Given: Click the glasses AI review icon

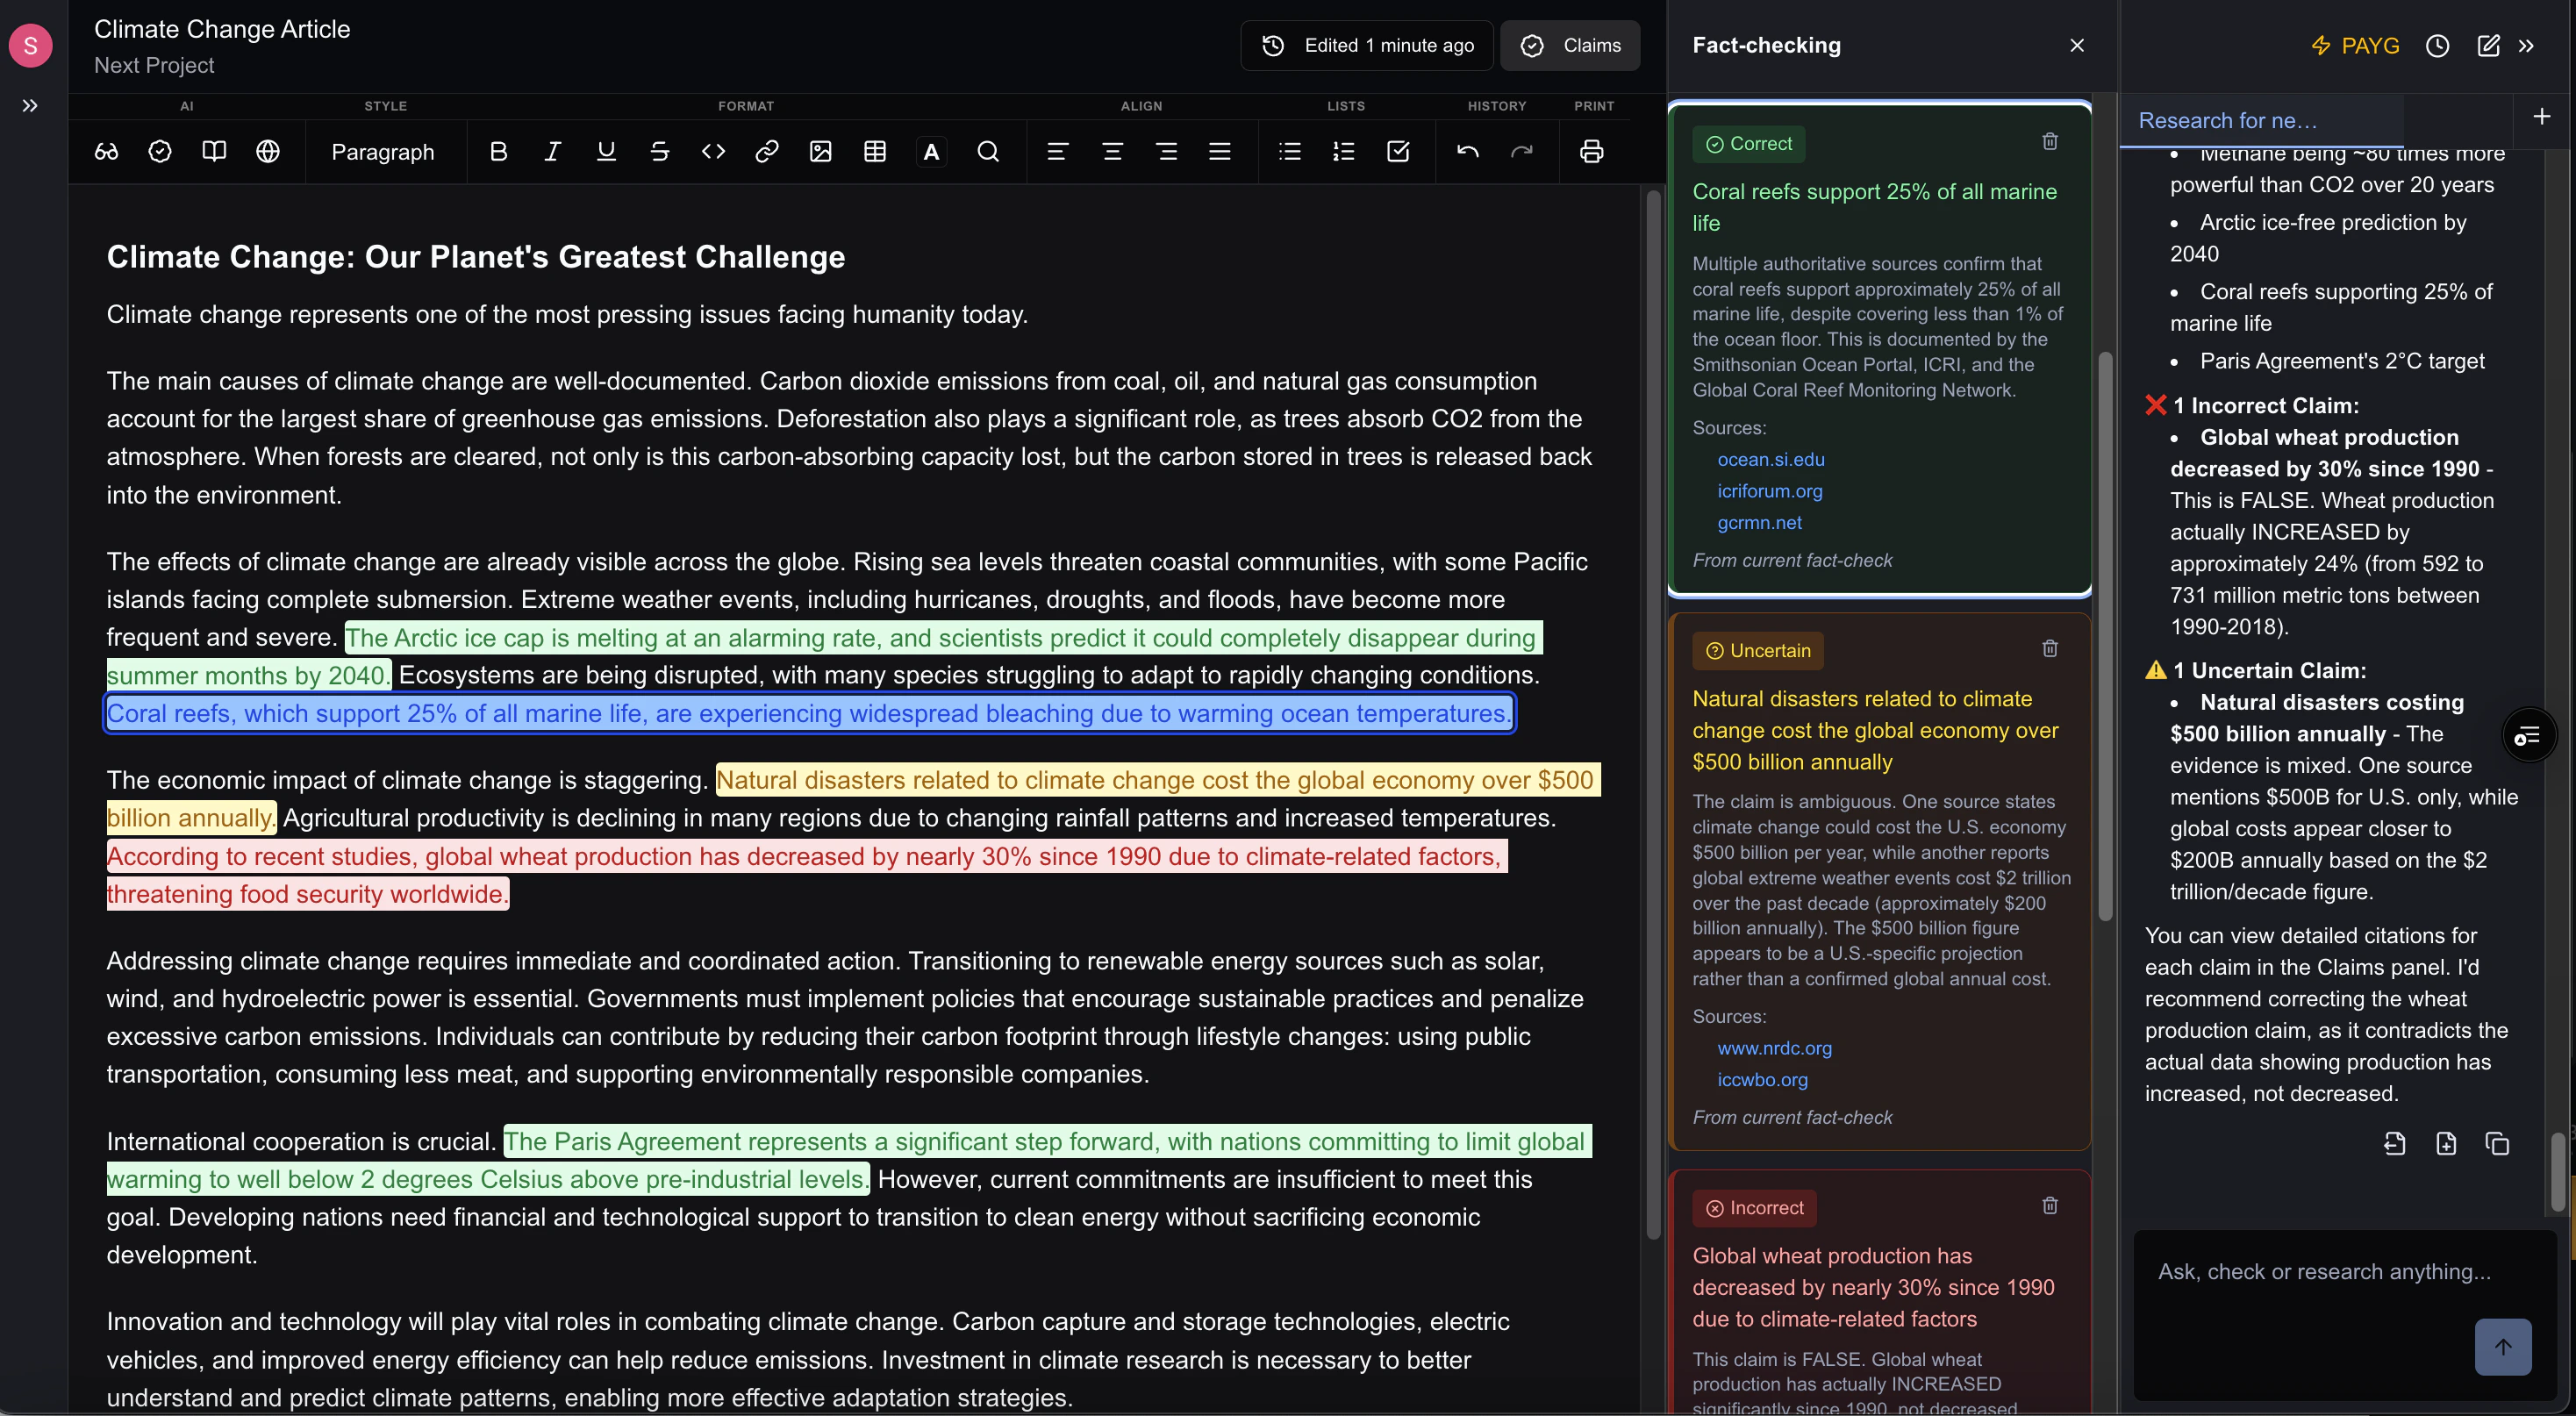Looking at the screenshot, I should click(106, 151).
